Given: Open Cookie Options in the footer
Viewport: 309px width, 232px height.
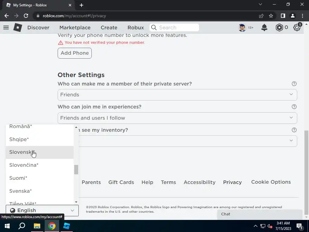Looking at the screenshot, I should point(271,182).
